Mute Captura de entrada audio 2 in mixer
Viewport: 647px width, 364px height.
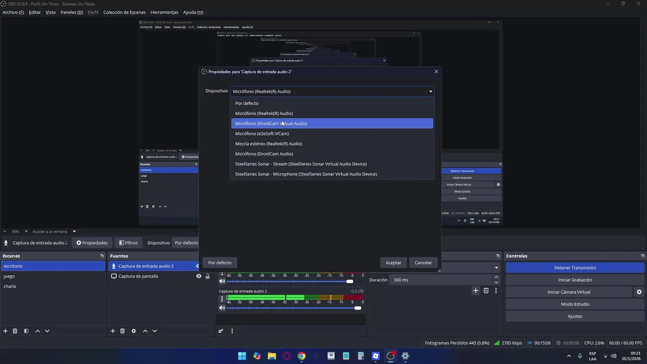222,308
